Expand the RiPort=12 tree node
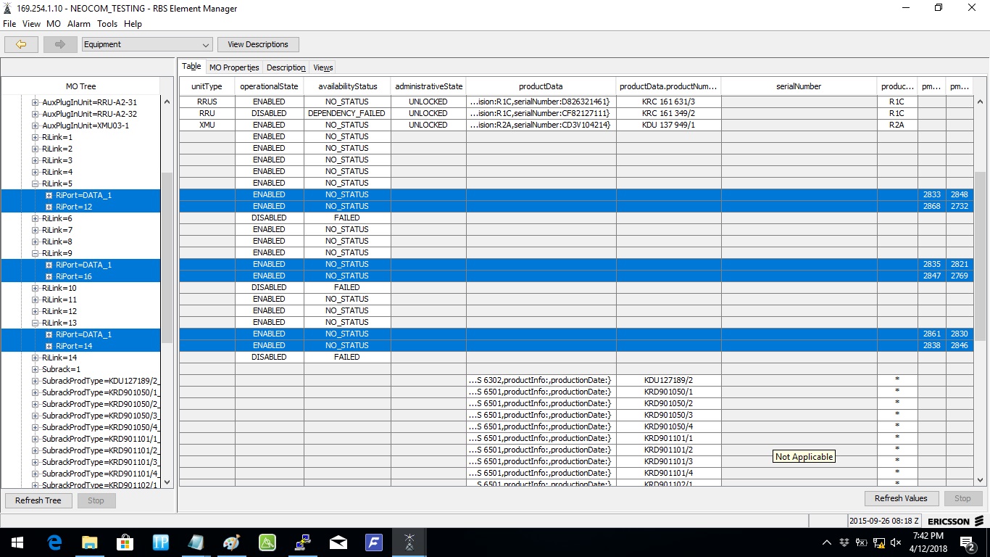Image resolution: width=990 pixels, height=557 pixels. pyautogui.click(x=49, y=207)
